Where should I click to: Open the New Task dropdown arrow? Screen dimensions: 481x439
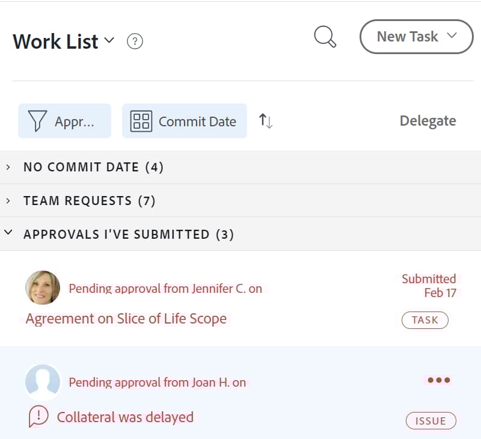point(451,37)
